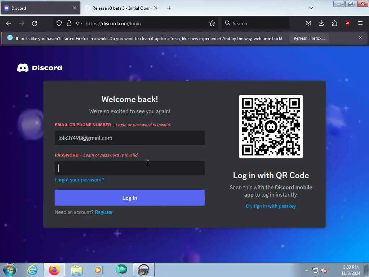
Task: Open the taskbar clock and date
Action: coord(350,270)
